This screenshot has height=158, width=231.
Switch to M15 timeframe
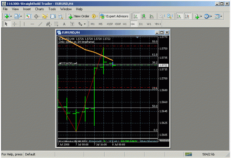pos(109,24)
